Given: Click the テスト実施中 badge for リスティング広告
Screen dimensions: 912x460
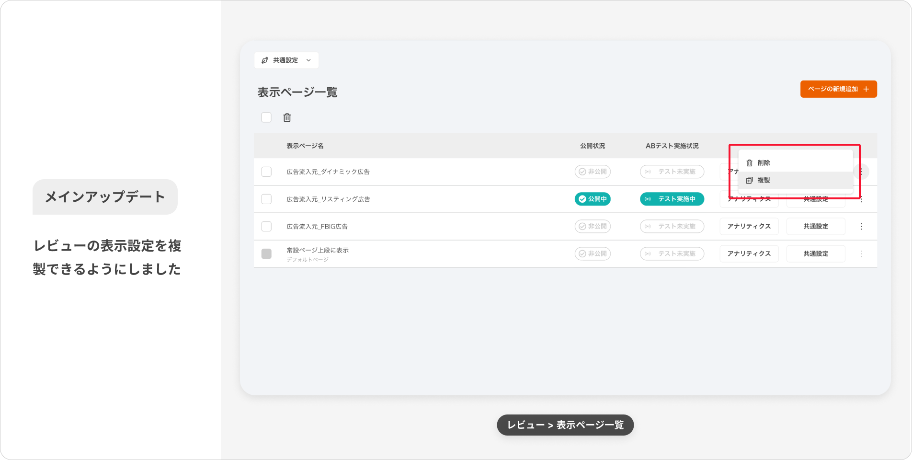Looking at the screenshot, I should click(672, 199).
